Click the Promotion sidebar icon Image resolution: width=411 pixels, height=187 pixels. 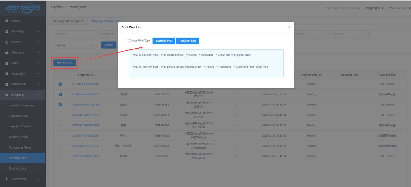coord(7,84)
